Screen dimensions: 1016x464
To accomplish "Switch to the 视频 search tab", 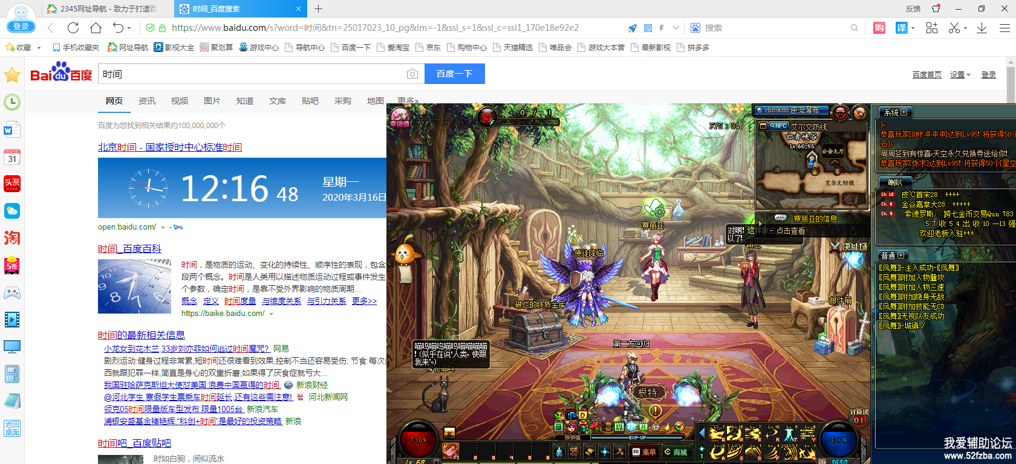I will (x=180, y=101).
